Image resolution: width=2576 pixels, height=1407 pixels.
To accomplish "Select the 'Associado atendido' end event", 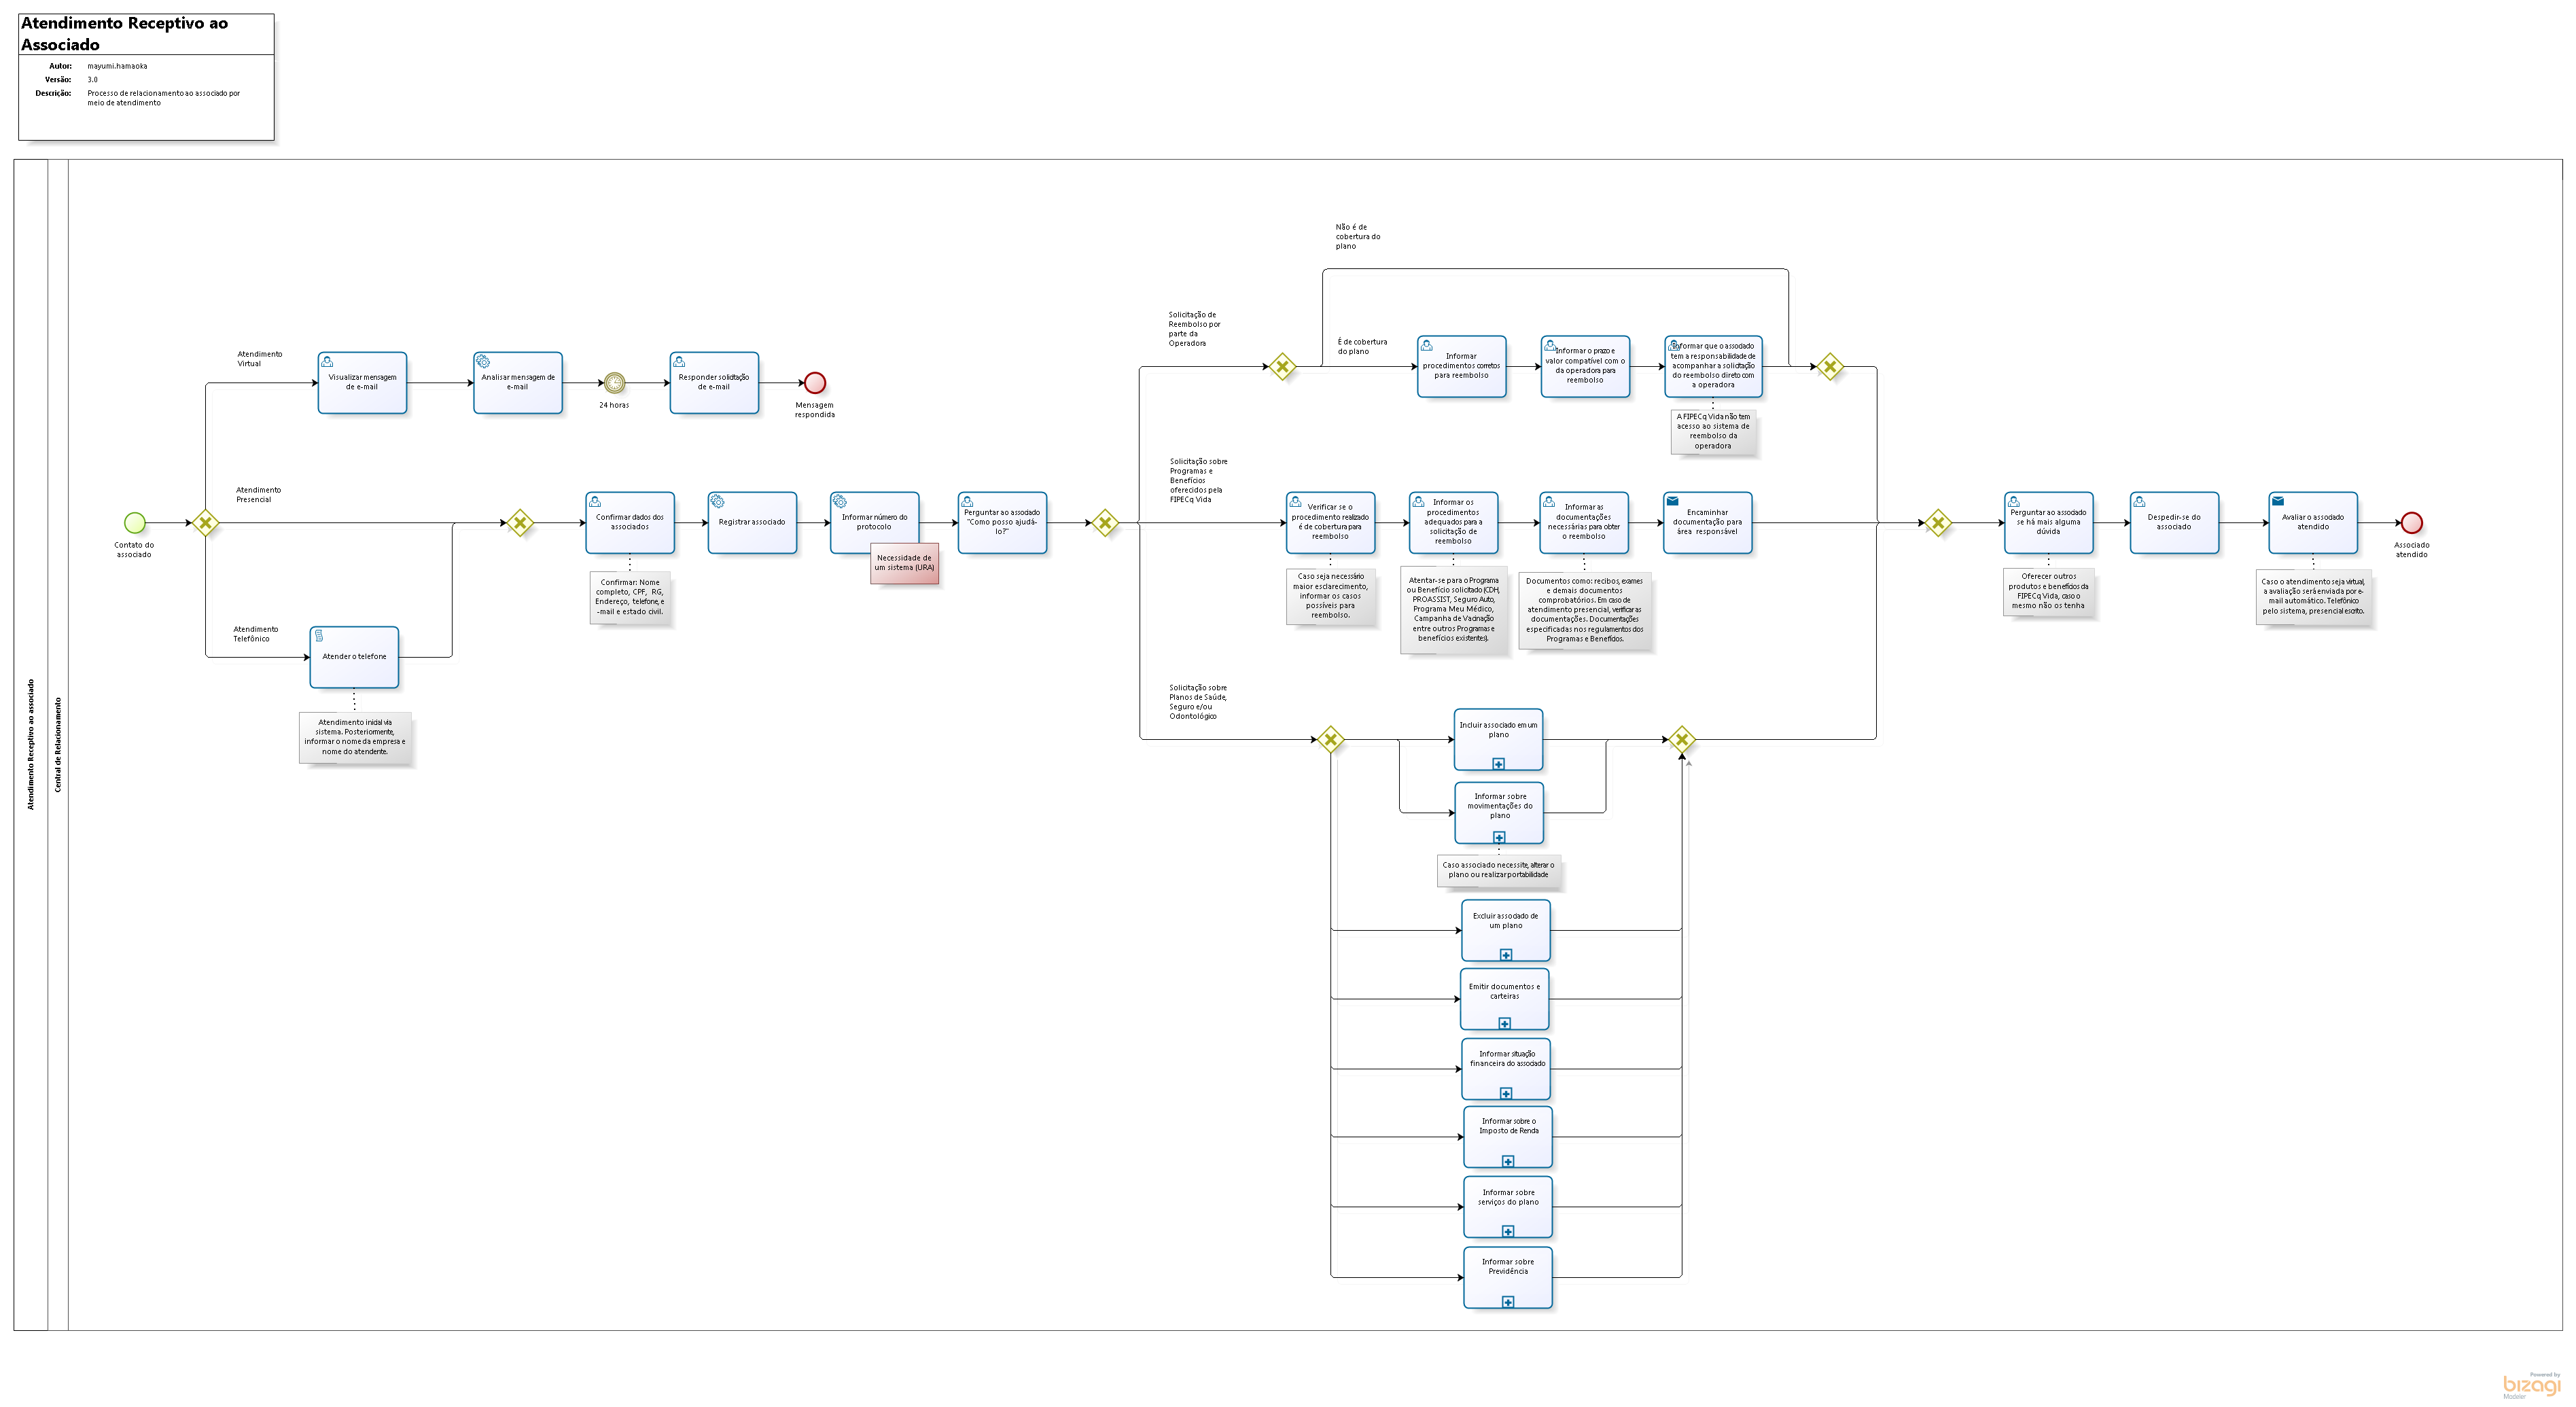I will (x=2411, y=522).
